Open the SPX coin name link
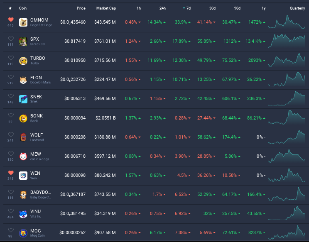This screenshot has height=242, width=309. click(35, 39)
